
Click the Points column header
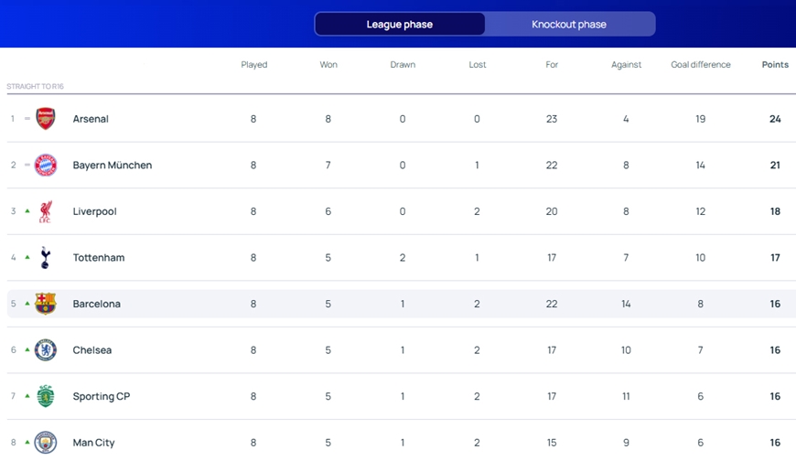pos(775,65)
